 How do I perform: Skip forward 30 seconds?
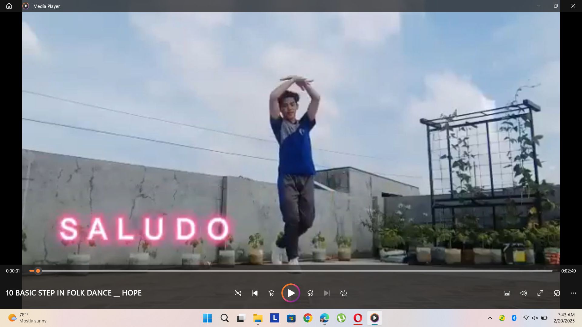(x=310, y=293)
